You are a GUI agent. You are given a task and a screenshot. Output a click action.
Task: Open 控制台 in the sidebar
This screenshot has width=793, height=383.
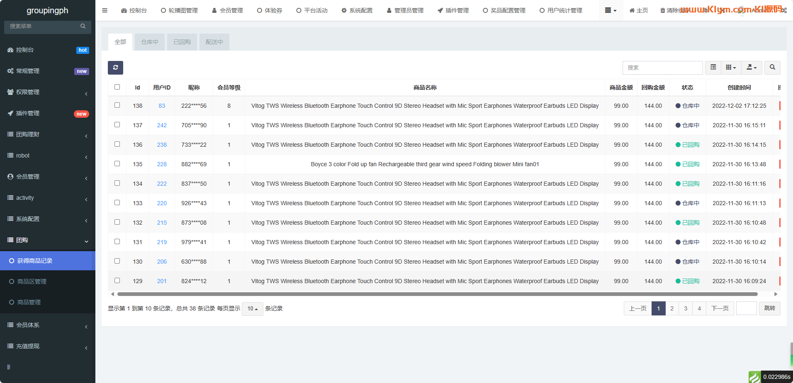[x=48, y=50]
